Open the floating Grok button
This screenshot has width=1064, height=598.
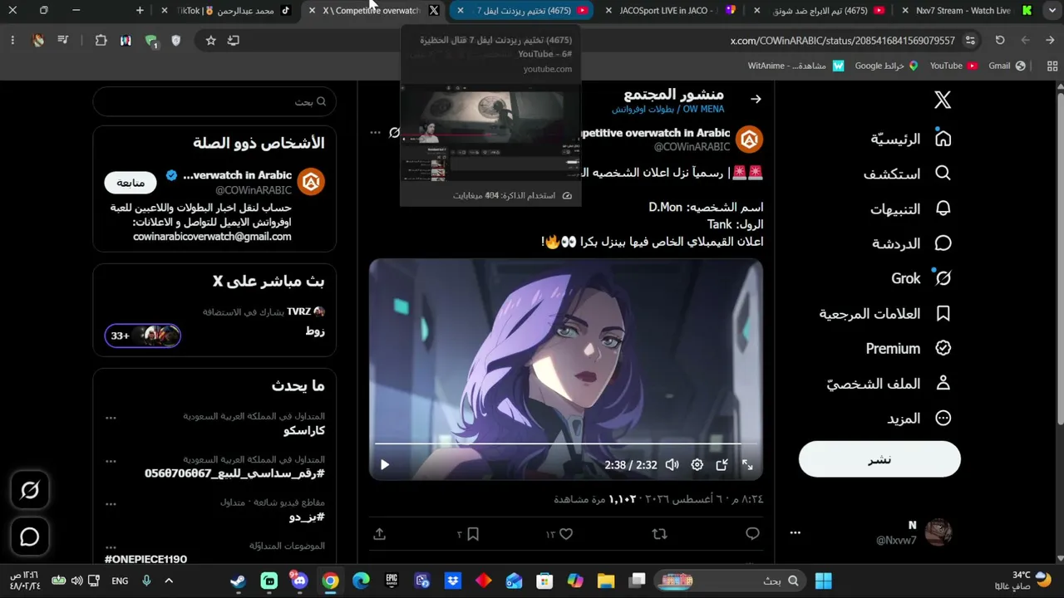pos(30,491)
